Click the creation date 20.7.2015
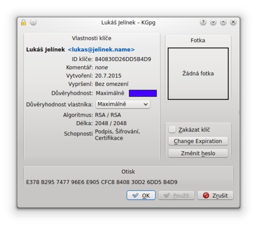Screen dimensions: 257x225 108,76
